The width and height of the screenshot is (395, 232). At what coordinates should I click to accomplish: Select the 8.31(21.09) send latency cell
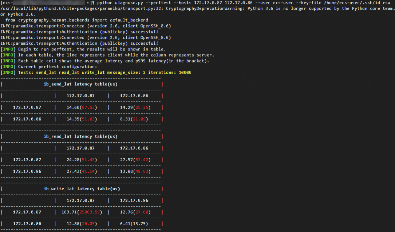click(x=135, y=119)
